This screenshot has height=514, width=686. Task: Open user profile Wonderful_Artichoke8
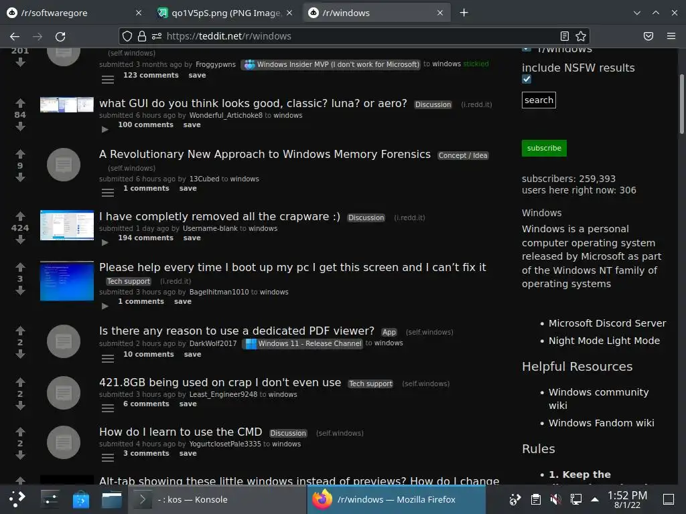pos(226,115)
